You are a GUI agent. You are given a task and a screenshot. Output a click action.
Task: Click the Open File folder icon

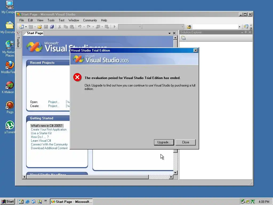[x=40, y=27]
